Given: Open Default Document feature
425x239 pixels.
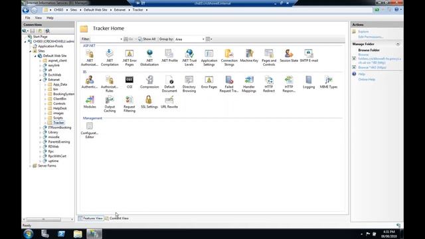Looking at the screenshot, I should (x=169, y=84).
